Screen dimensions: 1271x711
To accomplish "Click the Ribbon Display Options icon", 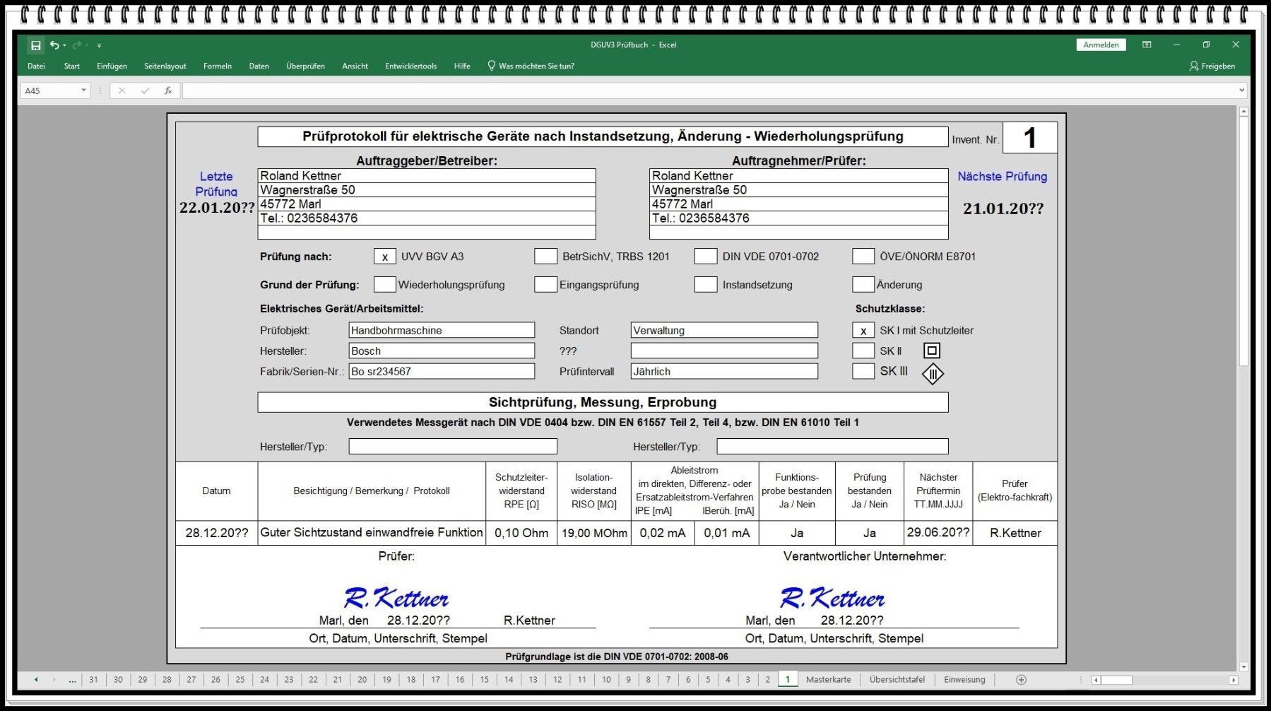I will pyautogui.click(x=1147, y=45).
